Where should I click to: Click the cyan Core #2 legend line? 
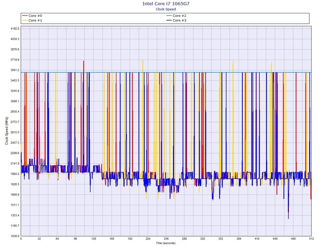point(169,16)
